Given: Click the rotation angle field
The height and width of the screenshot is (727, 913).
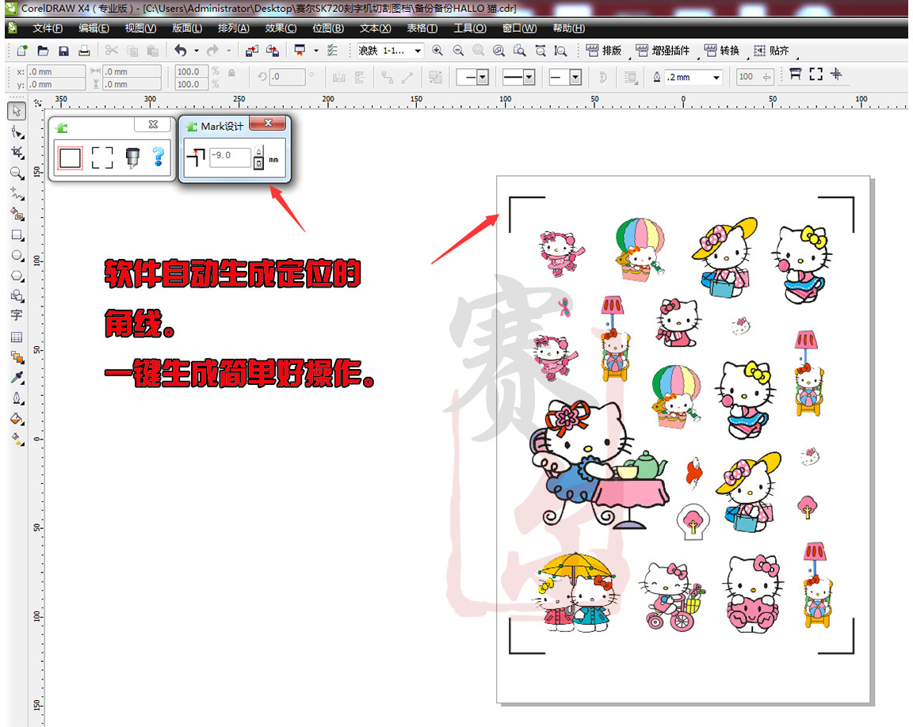Looking at the screenshot, I should (287, 77).
